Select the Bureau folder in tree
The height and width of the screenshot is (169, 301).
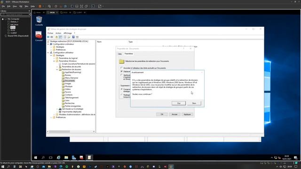click(68, 75)
